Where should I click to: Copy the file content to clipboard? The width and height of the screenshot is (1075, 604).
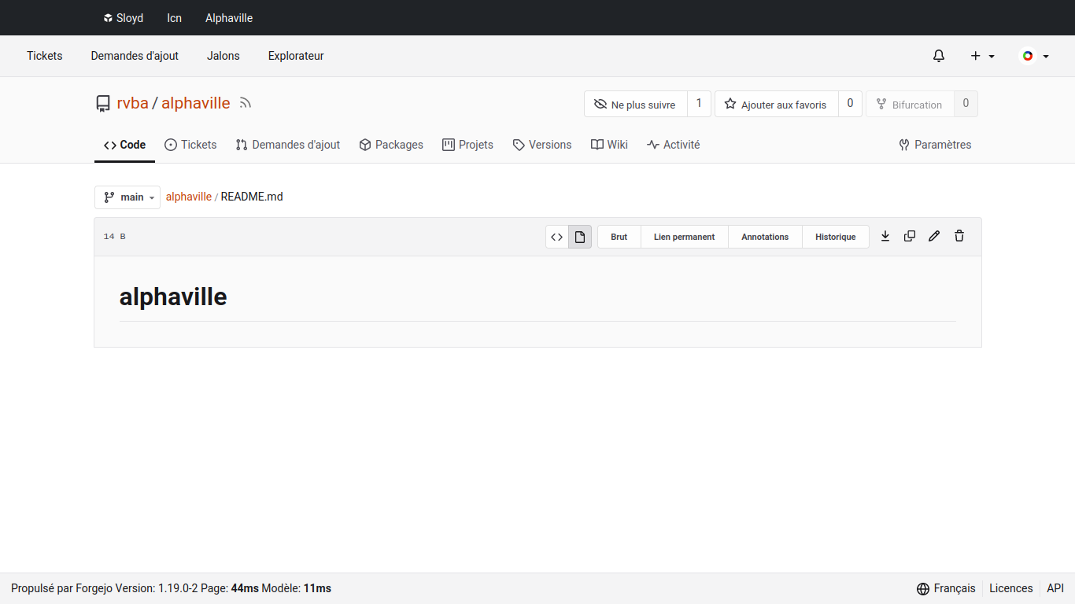pos(909,236)
